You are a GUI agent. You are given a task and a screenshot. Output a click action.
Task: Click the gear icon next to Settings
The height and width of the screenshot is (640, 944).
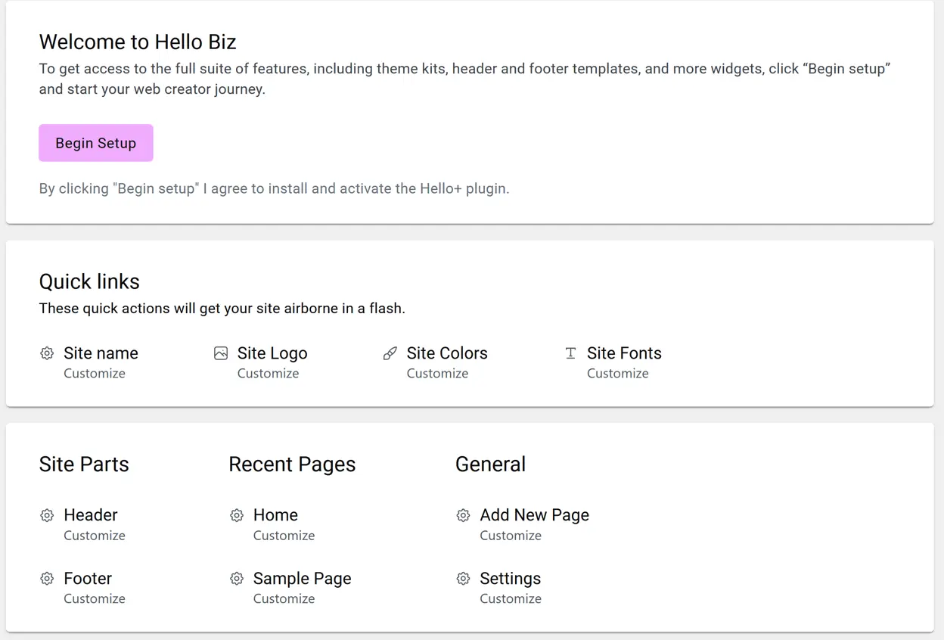463,579
